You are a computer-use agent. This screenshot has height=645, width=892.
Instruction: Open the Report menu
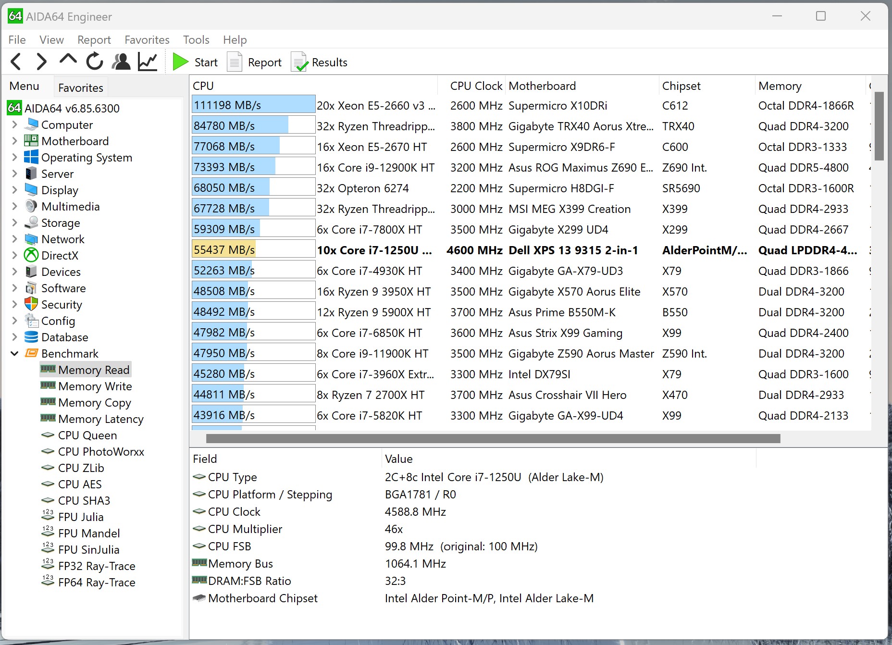(94, 39)
